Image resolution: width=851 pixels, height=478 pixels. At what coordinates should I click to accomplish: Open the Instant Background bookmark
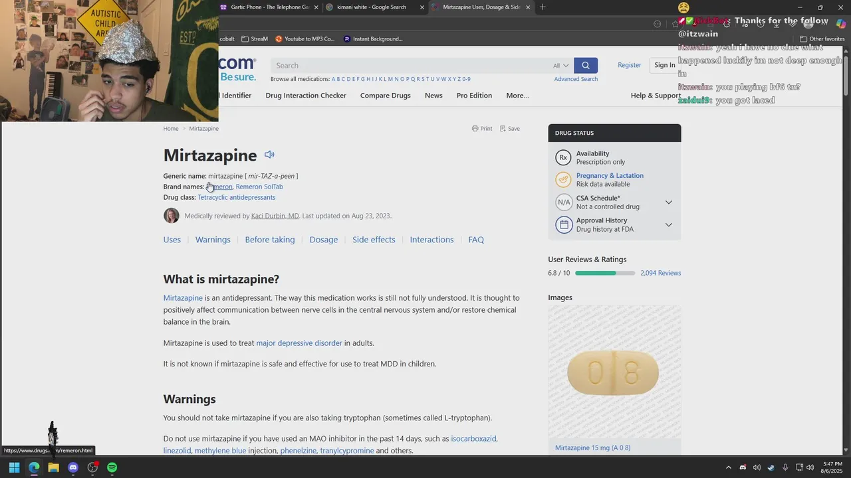coord(373,39)
